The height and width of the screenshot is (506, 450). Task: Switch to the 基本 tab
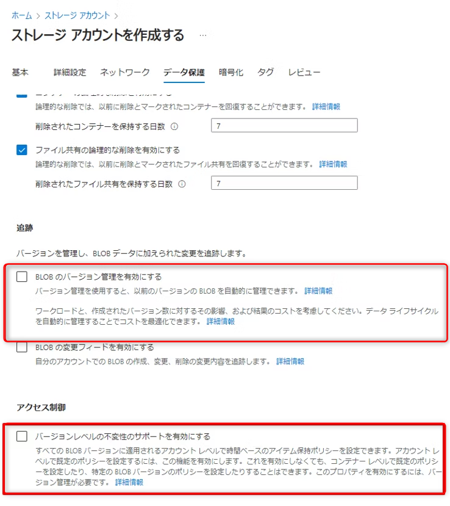pos(20,72)
